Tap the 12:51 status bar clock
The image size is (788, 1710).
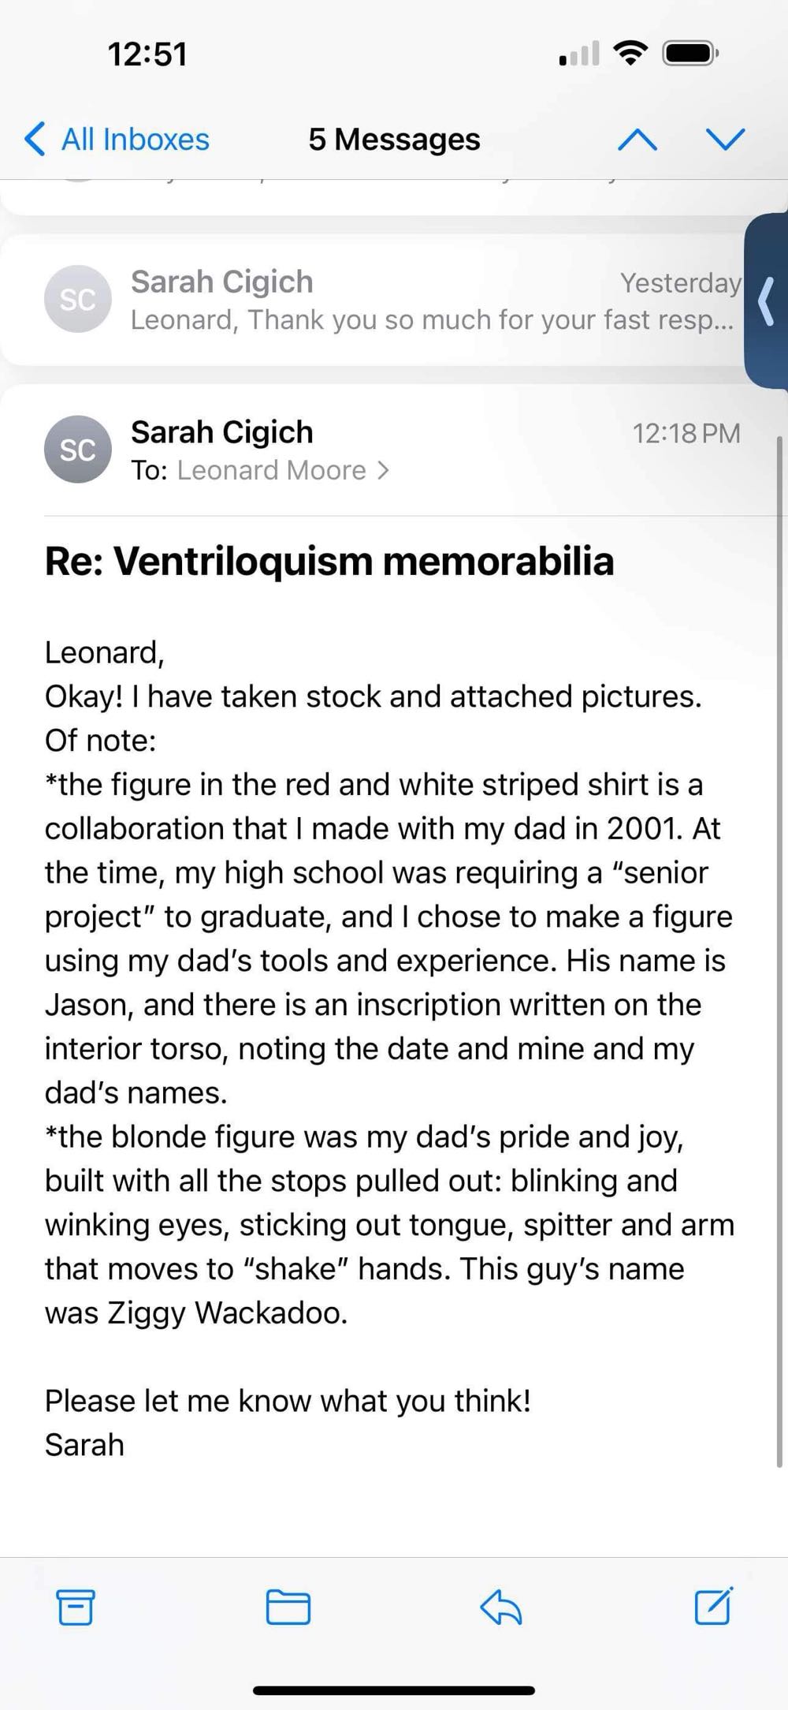(x=147, y=54)
